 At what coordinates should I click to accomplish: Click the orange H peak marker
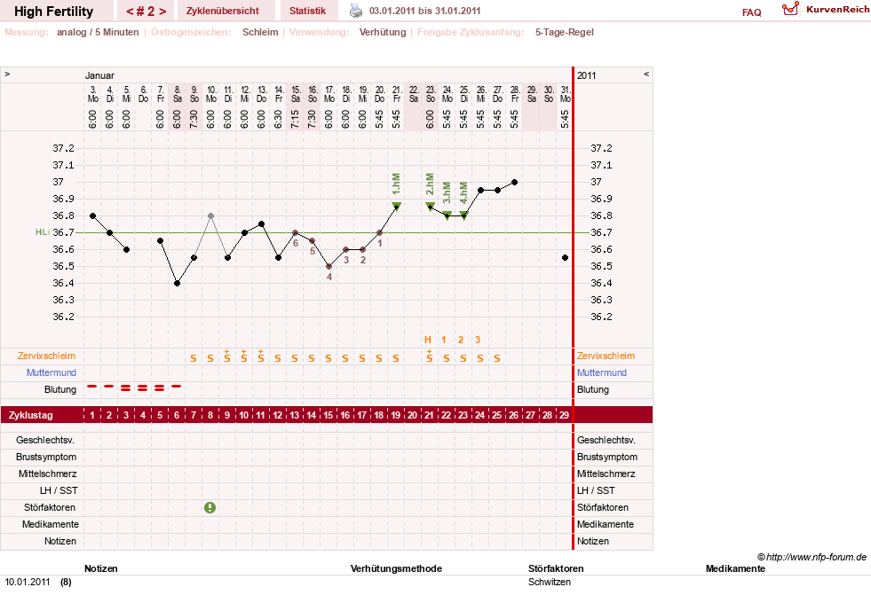click(x=428, y=340)
